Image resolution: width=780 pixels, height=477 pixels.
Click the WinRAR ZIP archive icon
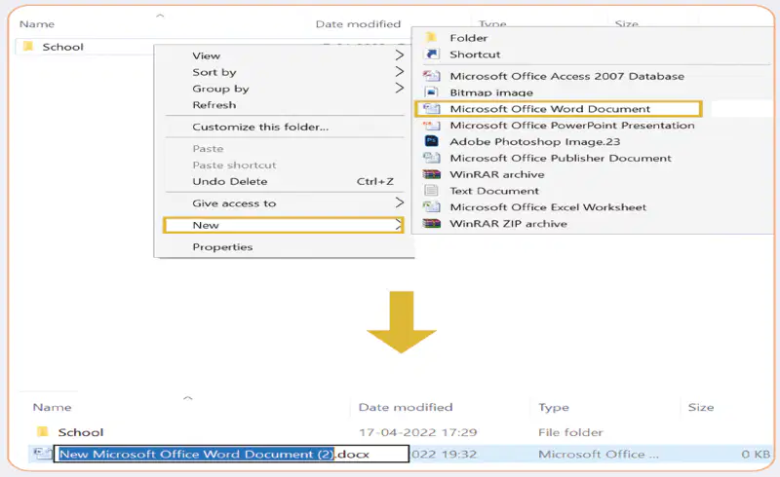tap(431, 224)
